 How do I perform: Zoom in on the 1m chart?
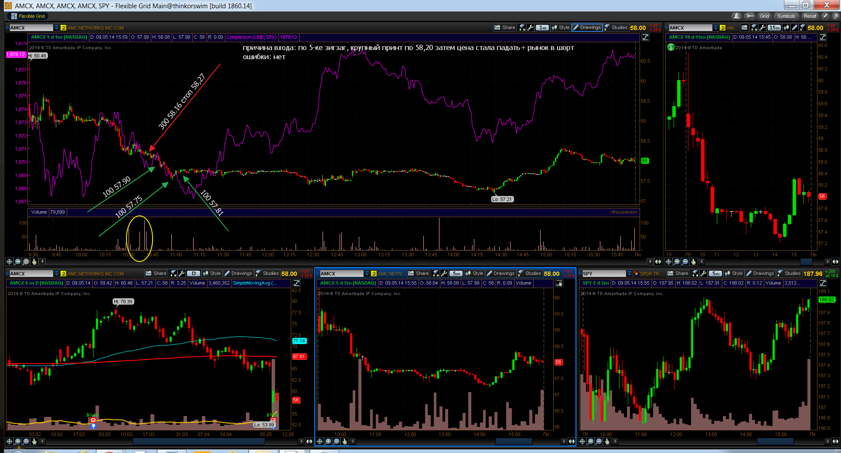point(17,262)
